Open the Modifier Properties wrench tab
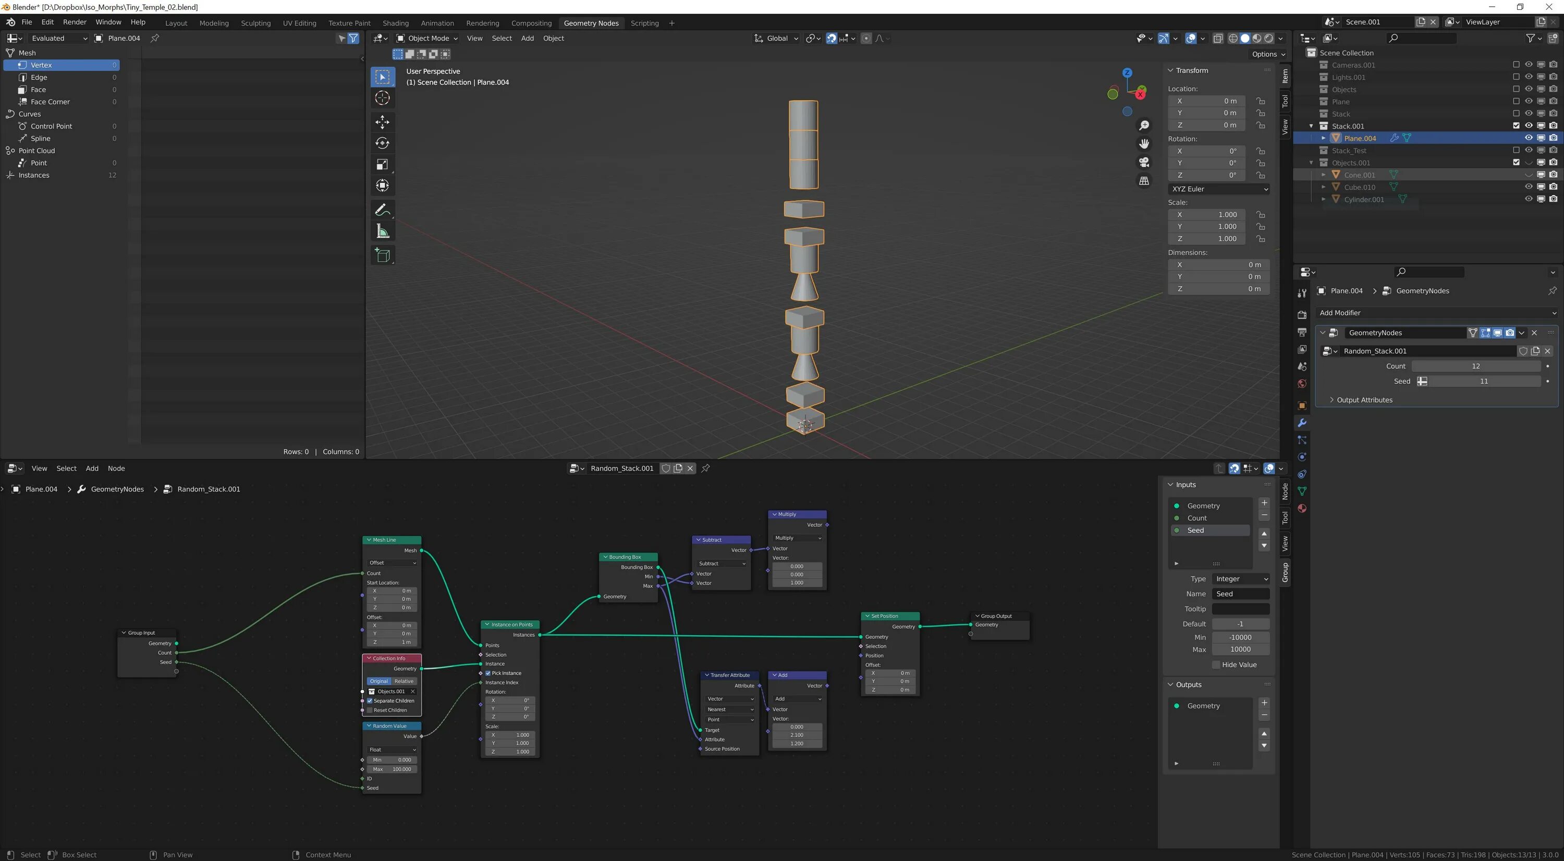1564x861 pixels. coord(1302,423)
